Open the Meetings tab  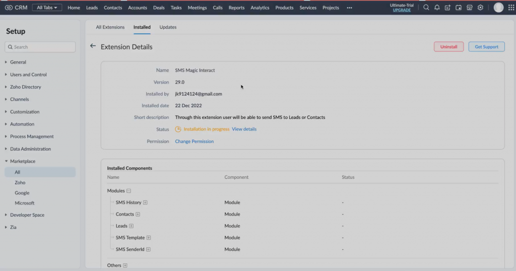(197, 8)
